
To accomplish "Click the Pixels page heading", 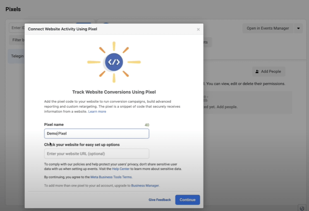I will tap(13, 9).
